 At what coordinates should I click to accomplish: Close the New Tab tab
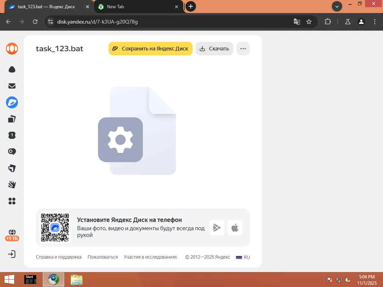[x=177, y=7]
